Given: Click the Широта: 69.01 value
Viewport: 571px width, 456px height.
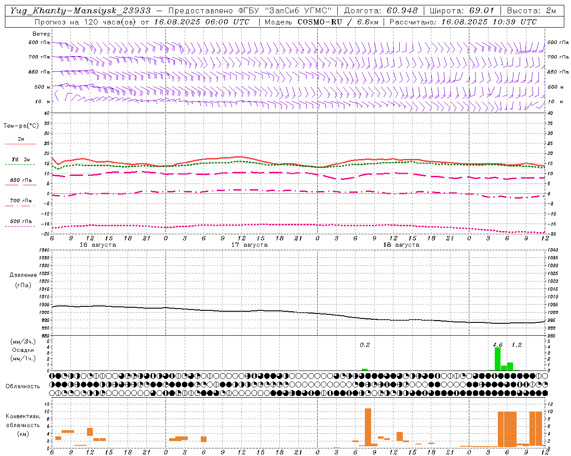Looking at the screenshot, I should pyautogui.click(x=462, y=11).
